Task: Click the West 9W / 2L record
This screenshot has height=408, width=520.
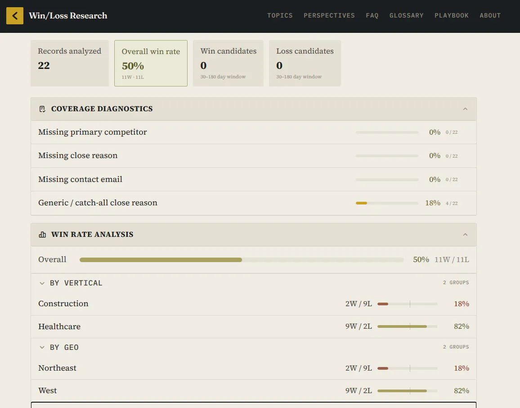Action: pyautogui.click(x=359, y=391)
